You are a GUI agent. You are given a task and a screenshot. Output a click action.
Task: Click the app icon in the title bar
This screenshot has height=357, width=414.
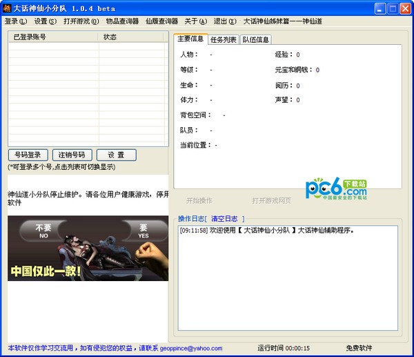click(7, 8)
